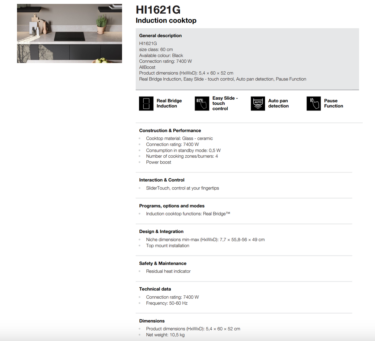Collapse the Dimensions section
375x341 pixels.
coord(152,321)
